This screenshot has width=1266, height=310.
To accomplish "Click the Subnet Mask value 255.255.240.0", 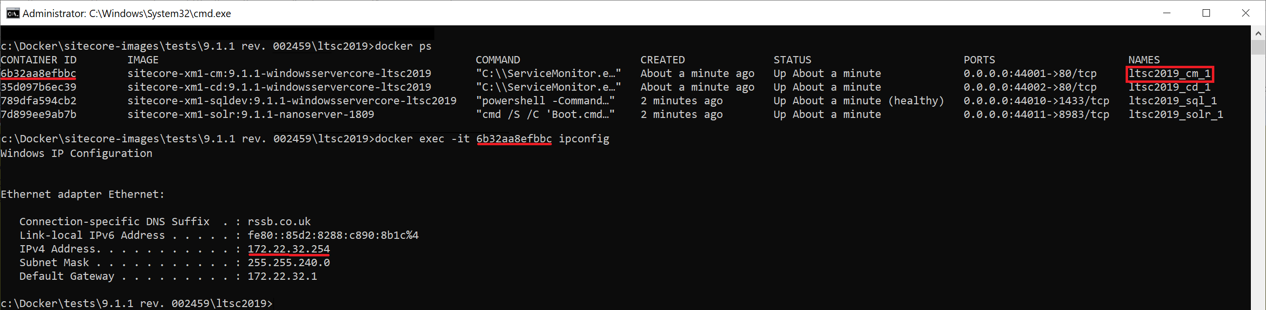I will coord(289,263).
